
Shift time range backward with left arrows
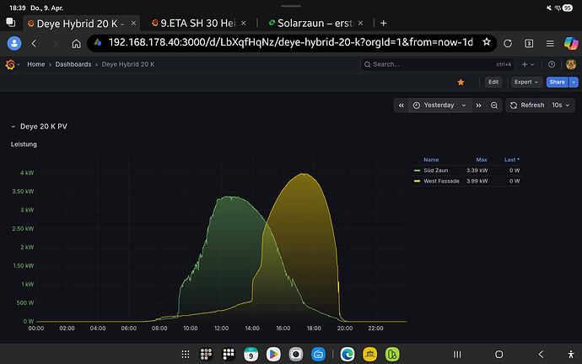click(401, 105)
